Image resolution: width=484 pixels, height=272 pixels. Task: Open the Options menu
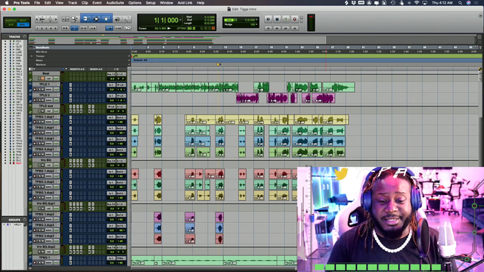click(135, 3)
